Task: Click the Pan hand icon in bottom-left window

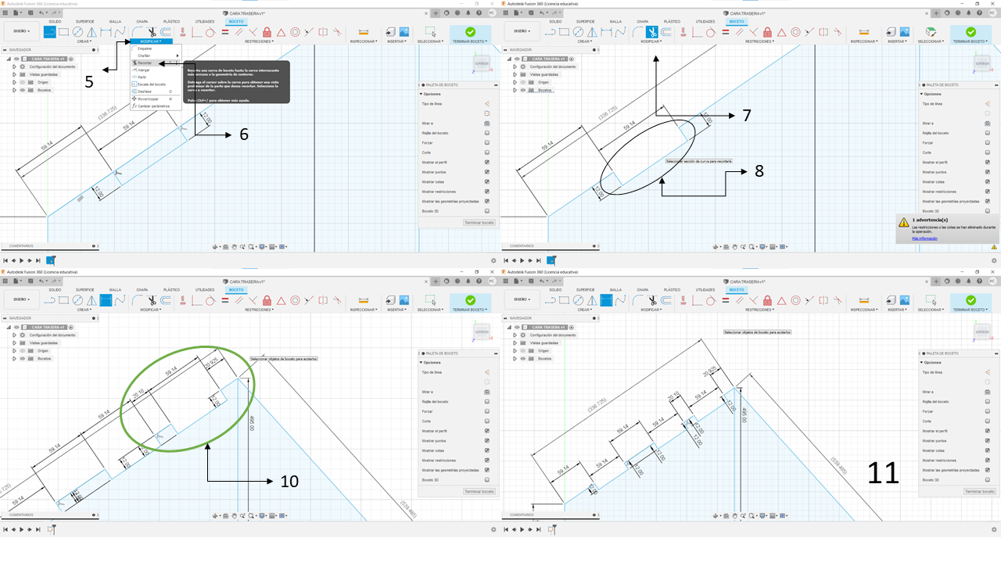Action: [235, 515]
